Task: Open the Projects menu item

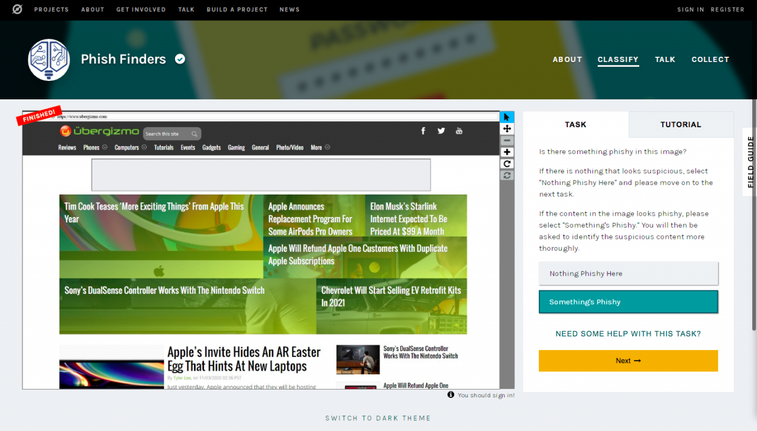Action: click(51, 9)
